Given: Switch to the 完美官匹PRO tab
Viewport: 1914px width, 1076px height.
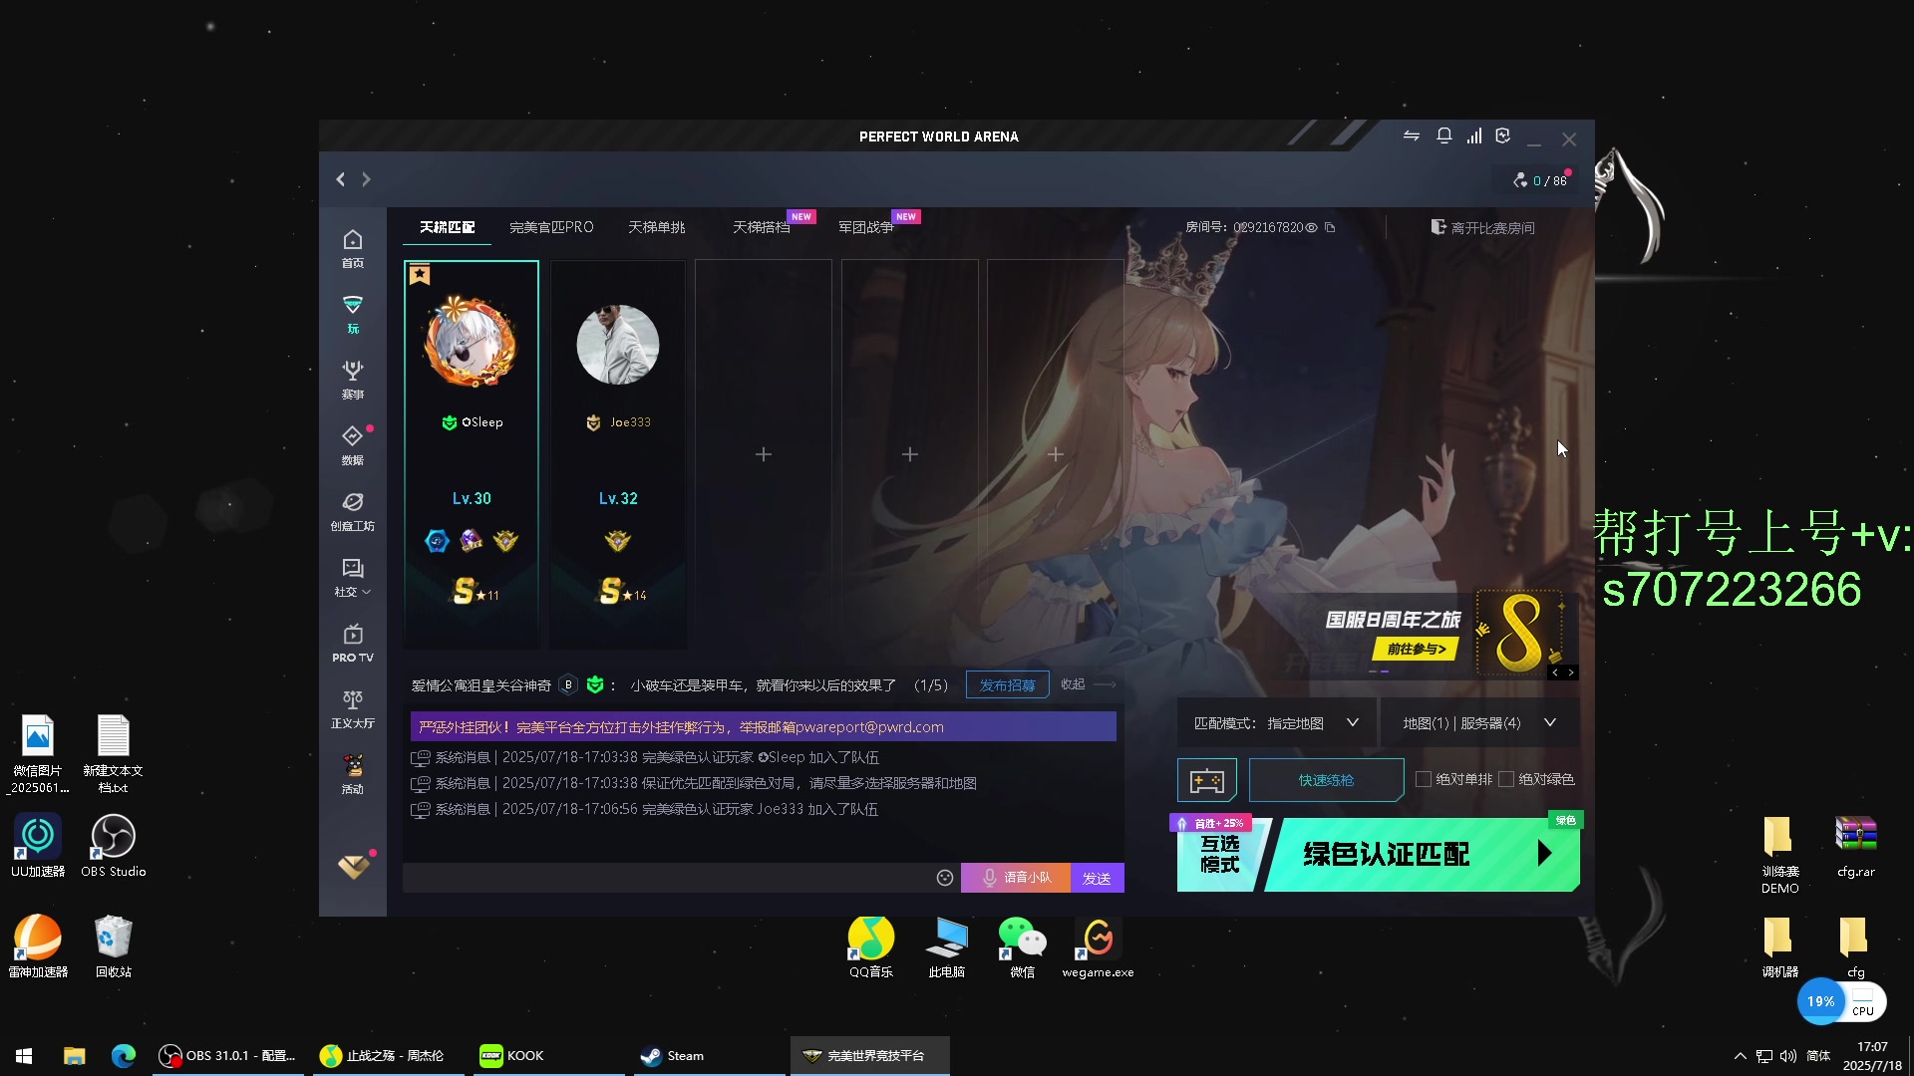Looking at the screenshot, I should point(551,228).
